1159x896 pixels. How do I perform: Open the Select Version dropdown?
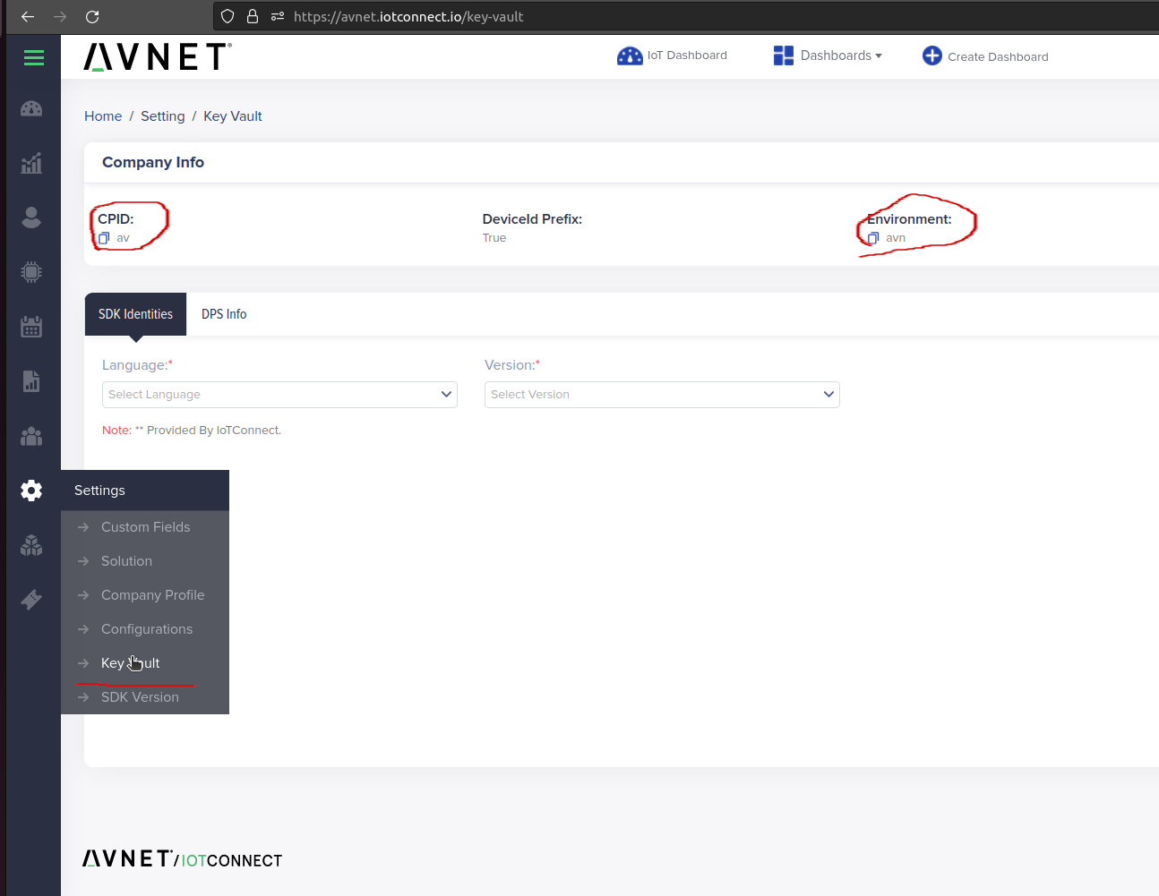coord(662,395)
